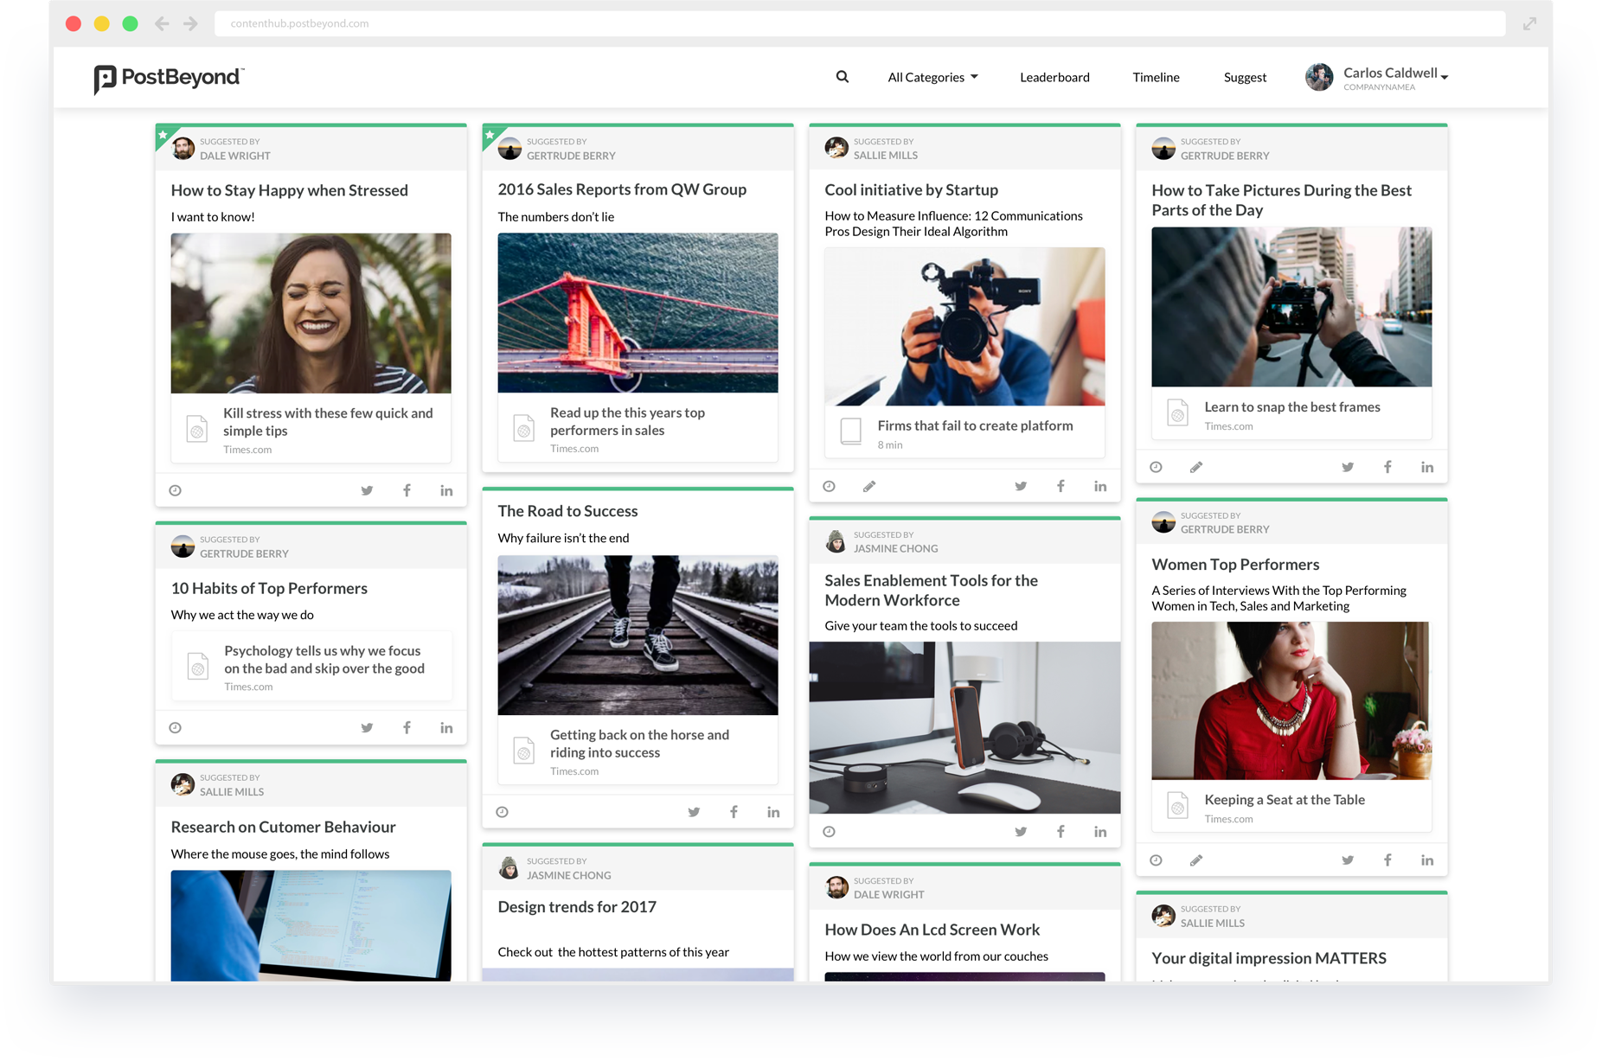Click the contenthub.postbeyond.com address bar
The image size is (1602, 1061).
click(860, 23)
